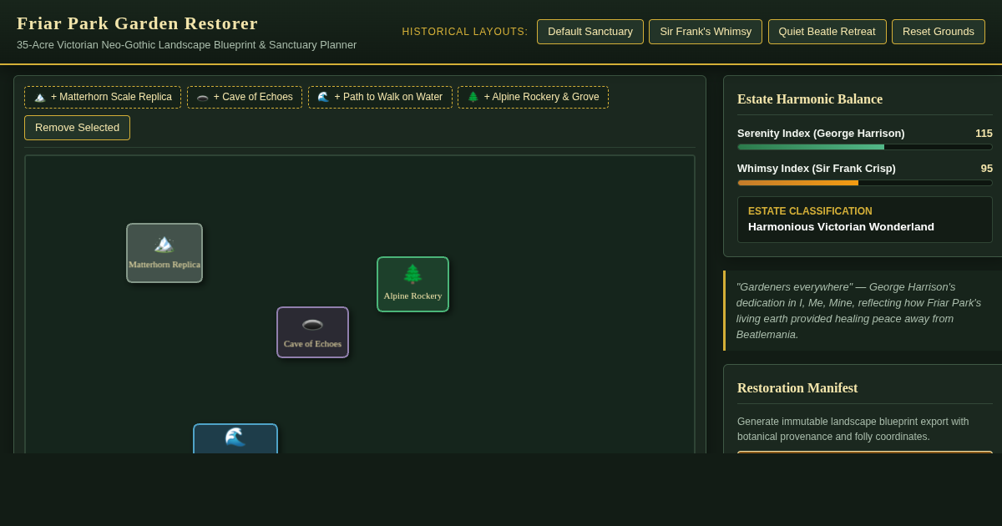Click Harmonious Victorian Wonderland classification text

pyautogui.click(x=841, y=227)
